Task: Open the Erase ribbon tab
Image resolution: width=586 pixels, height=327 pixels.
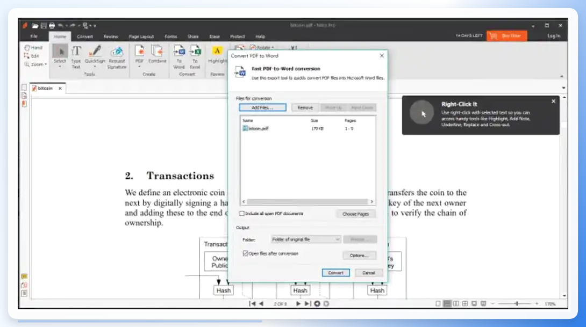Action: point(215,37)
